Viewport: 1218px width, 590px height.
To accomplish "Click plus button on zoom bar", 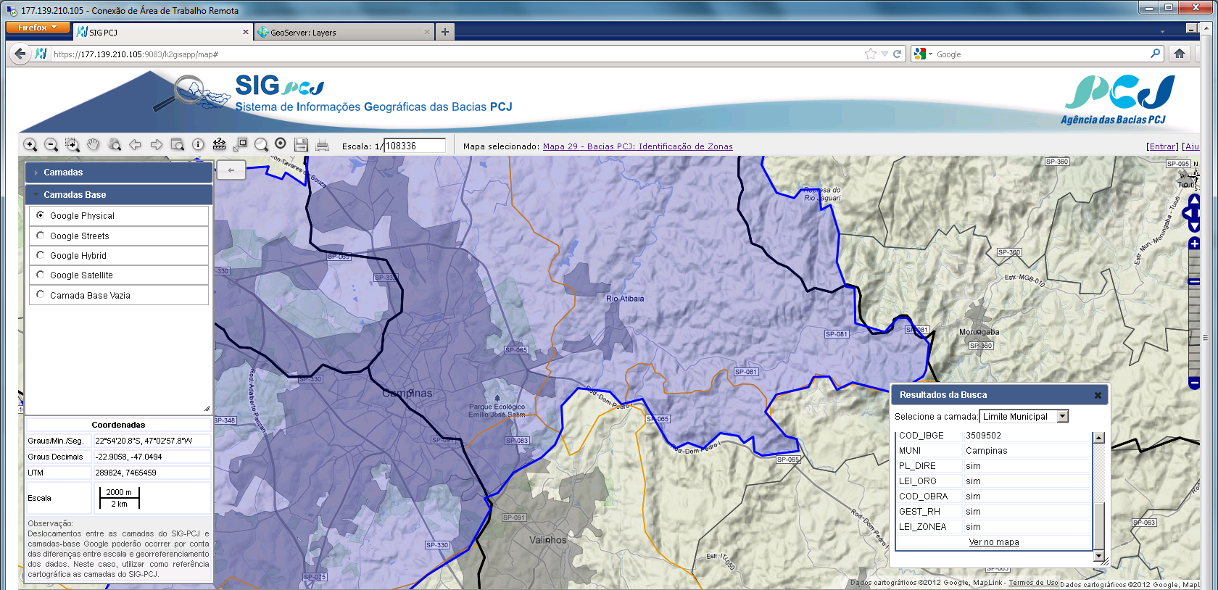I will coord(1194,244).
